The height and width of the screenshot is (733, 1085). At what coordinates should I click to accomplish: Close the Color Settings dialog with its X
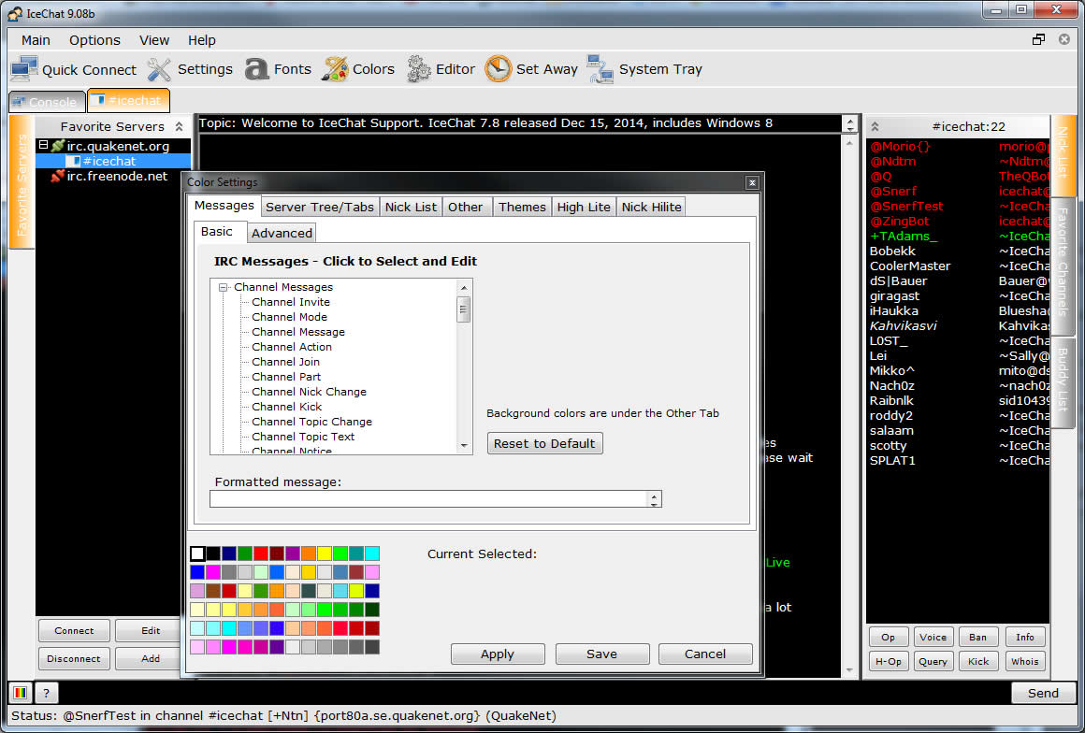pyautogui.click(x=752, y=182)
